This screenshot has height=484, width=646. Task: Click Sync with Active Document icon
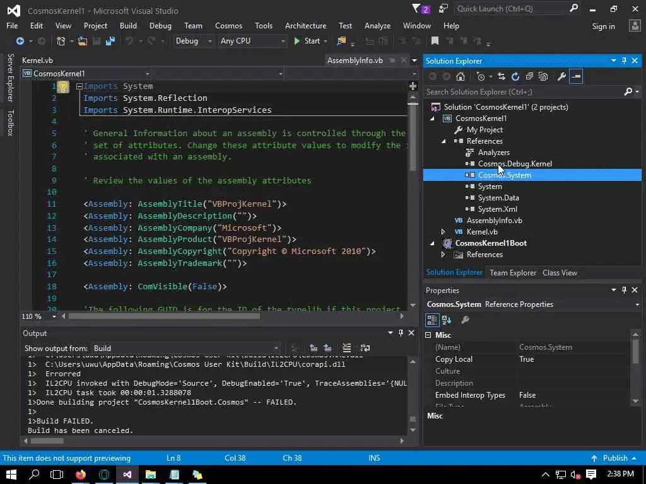tap(501, 76)
